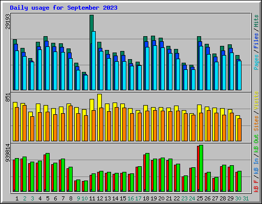This screenshot has height=204, width=262.
Task: Select day 1 on the x-axis
Action: pyautogui.click(x=17, y=198)
